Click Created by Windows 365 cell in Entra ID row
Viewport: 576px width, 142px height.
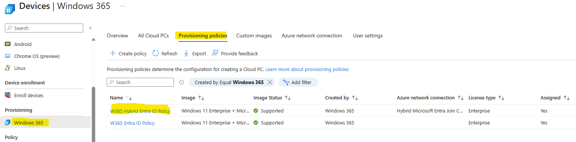click(340, 123)
